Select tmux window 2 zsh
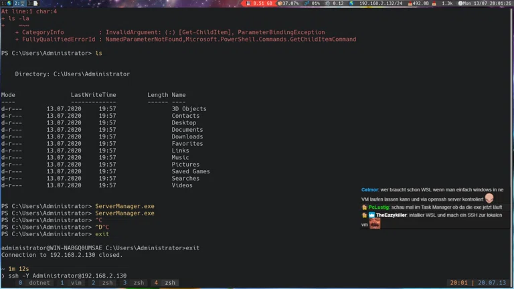The image size is (514, 289). click(x=102, y=283)
